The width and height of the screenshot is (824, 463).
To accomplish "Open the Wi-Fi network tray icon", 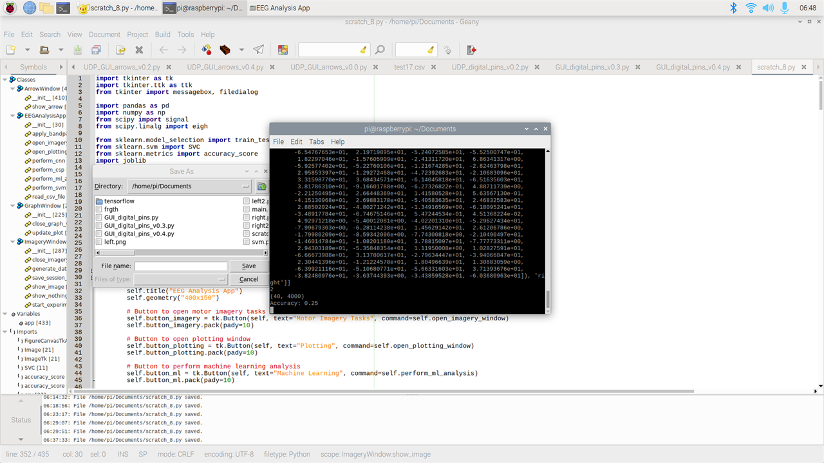I will coord(751,8).
